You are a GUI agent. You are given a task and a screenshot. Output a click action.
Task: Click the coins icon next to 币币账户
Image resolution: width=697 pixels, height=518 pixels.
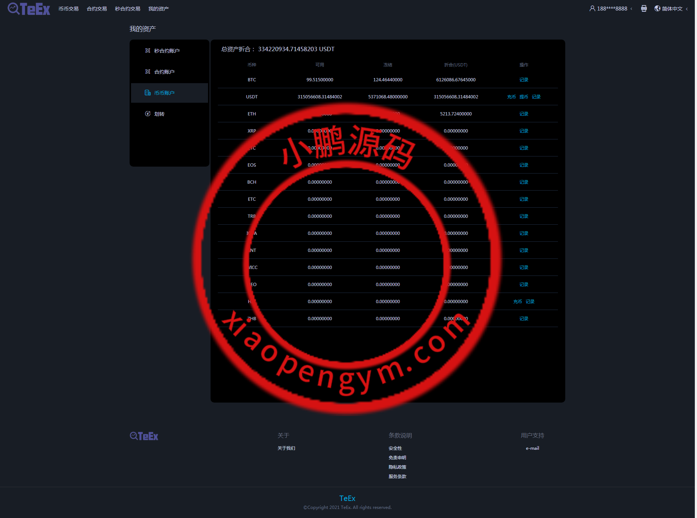pos(147,93)
